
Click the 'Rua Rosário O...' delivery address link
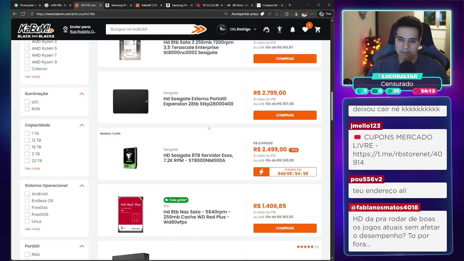pos(83,32)
